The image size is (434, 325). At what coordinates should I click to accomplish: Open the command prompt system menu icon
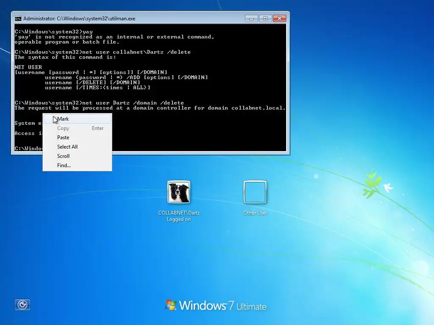click(18, 19)
